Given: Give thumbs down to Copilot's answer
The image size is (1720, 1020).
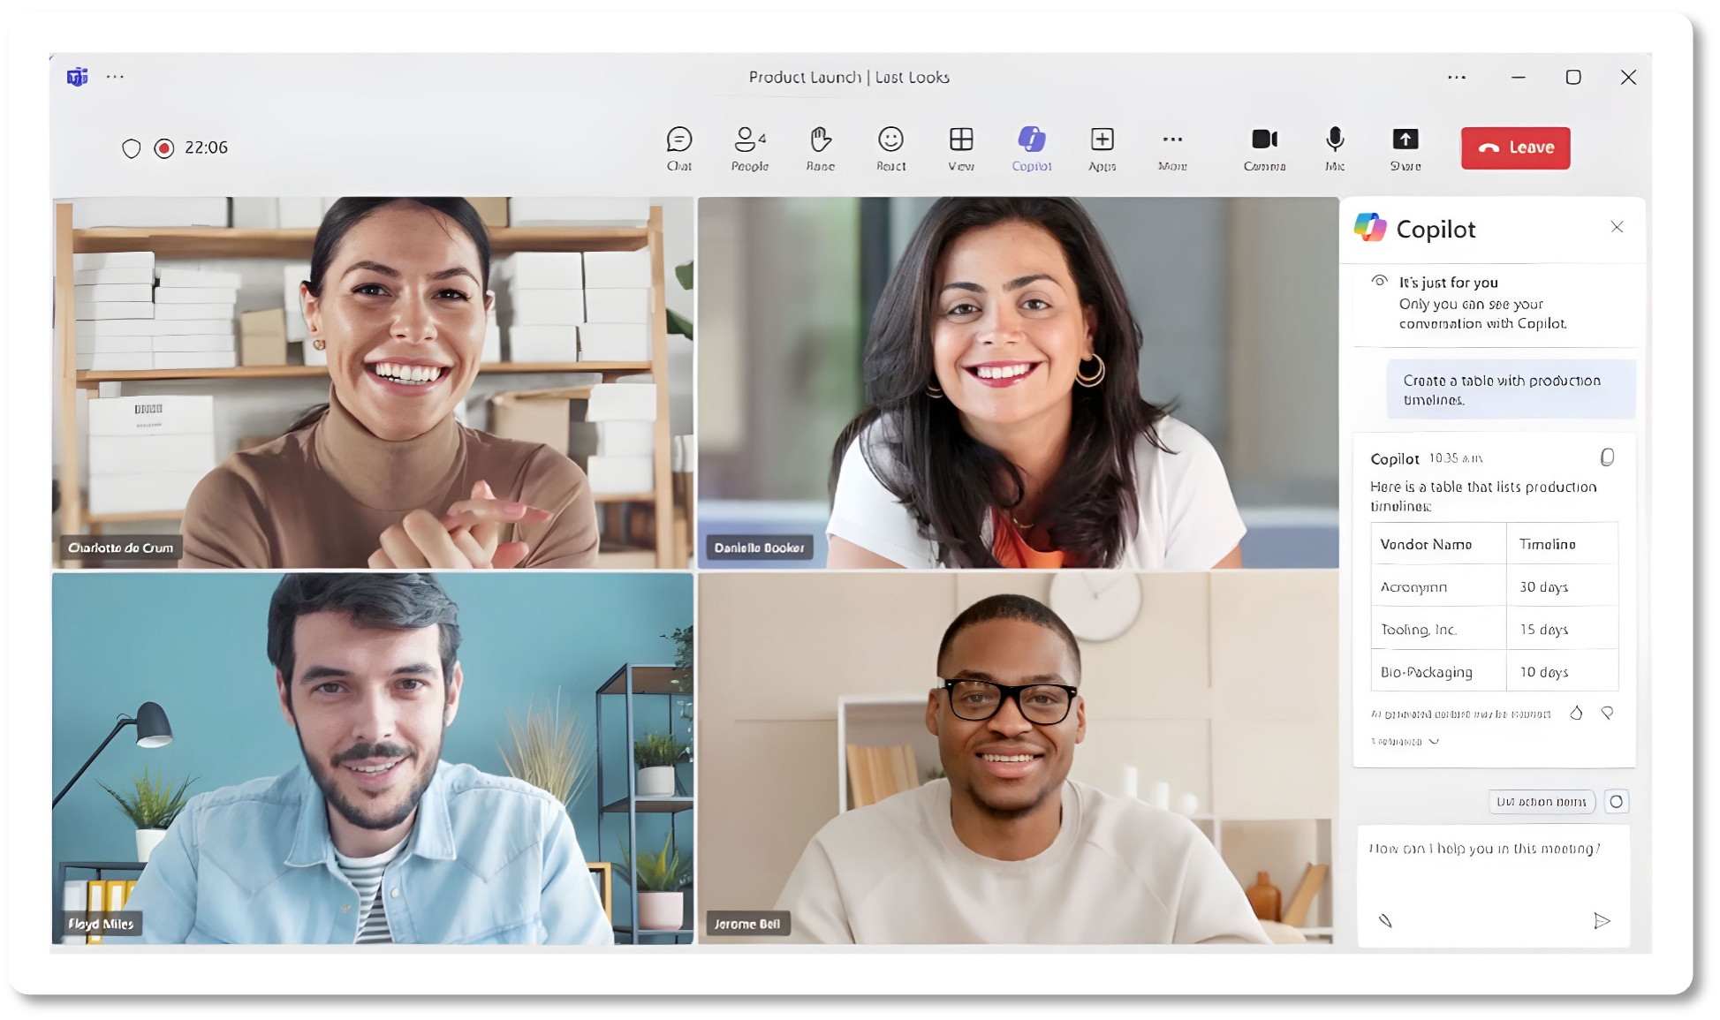Looking at the screenshot, I should coord(1607,713).
